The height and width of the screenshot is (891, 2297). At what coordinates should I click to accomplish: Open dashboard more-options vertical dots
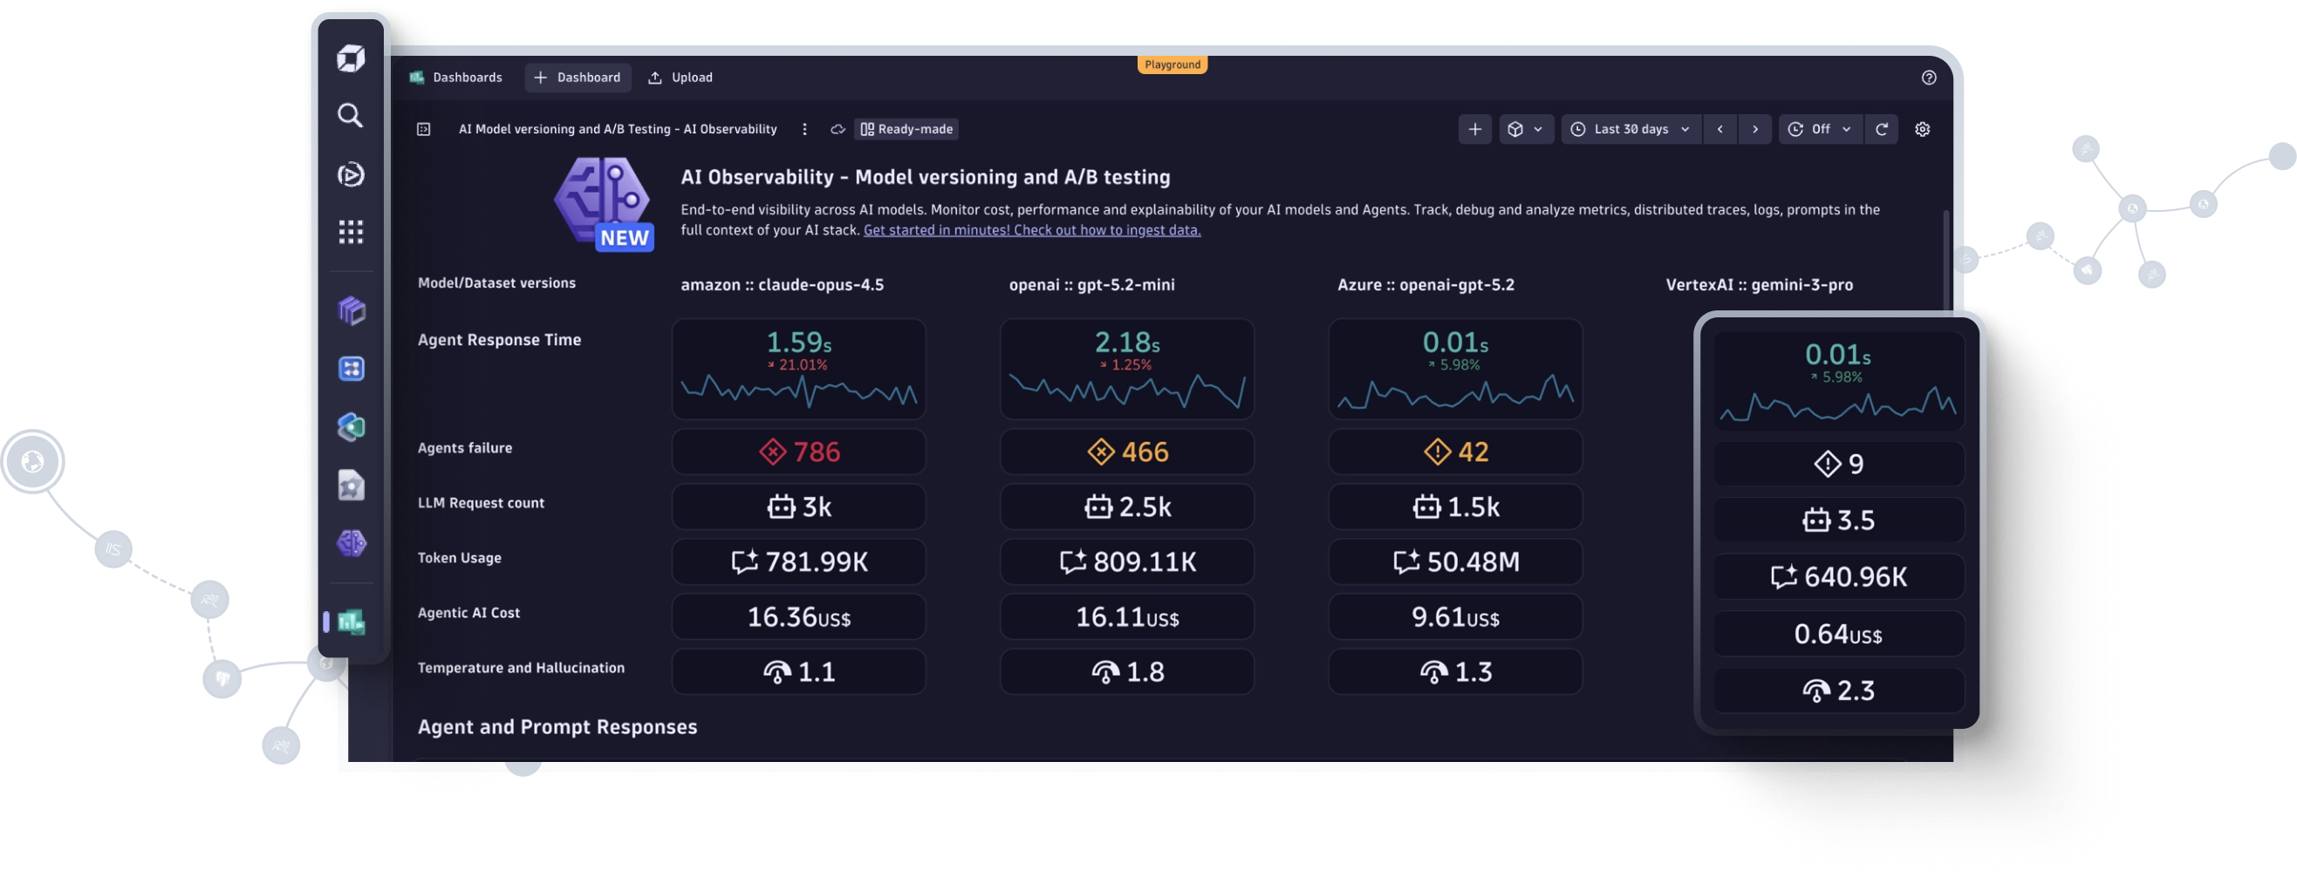(804, 129)
